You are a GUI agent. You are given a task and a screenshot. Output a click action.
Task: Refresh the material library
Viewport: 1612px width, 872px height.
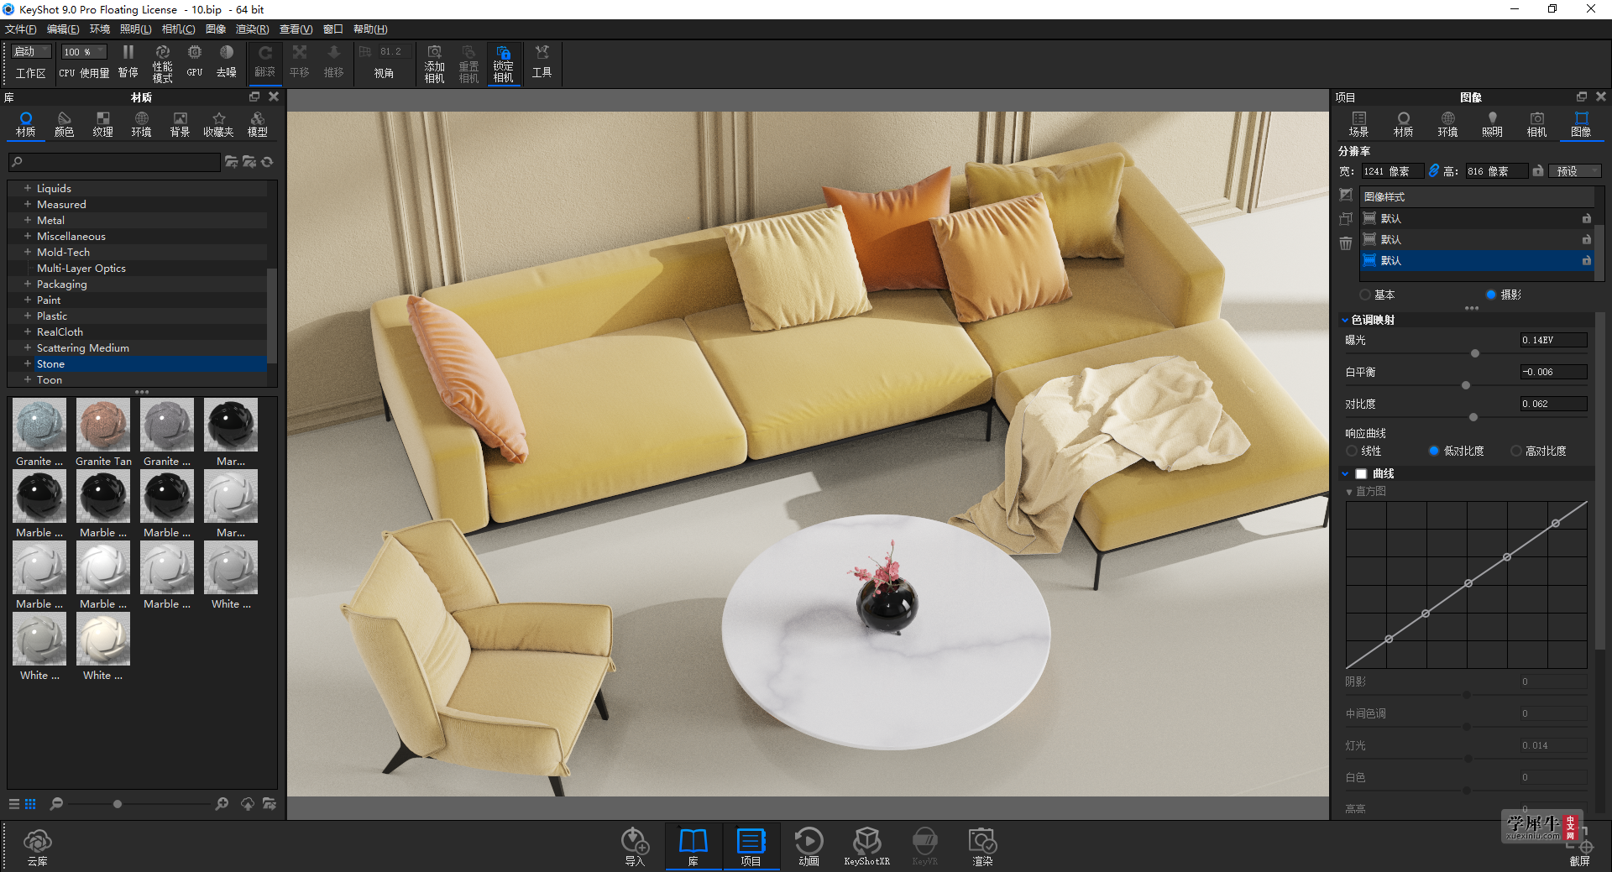268,162
